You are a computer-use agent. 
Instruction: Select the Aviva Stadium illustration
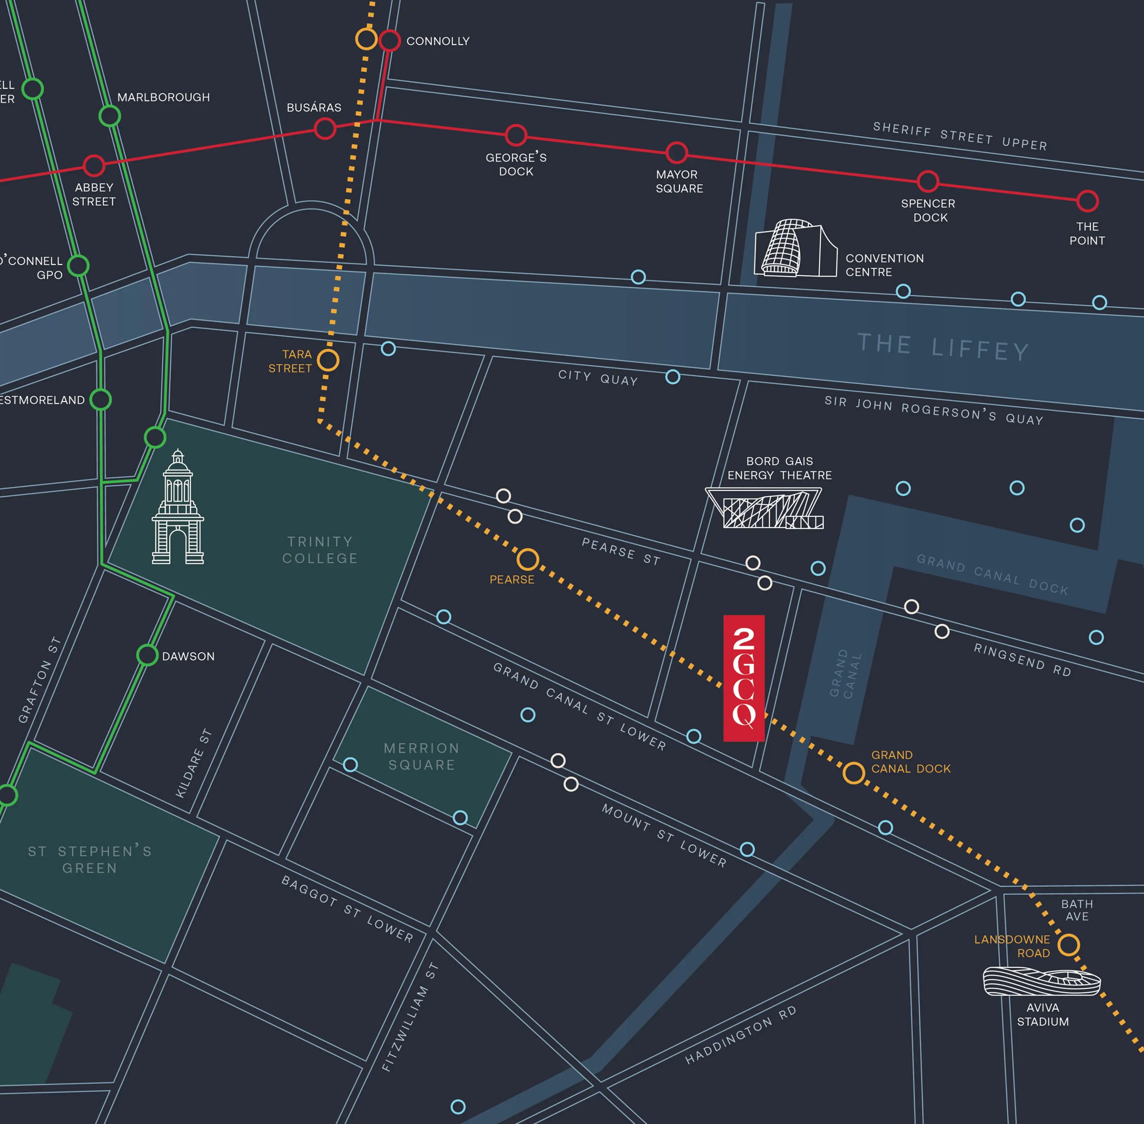pos(1042,981)
